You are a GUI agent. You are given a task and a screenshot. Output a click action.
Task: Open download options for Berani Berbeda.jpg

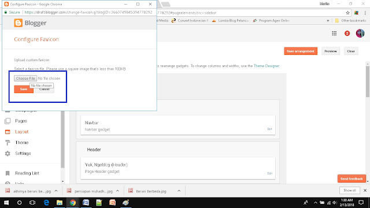point(179,191)
